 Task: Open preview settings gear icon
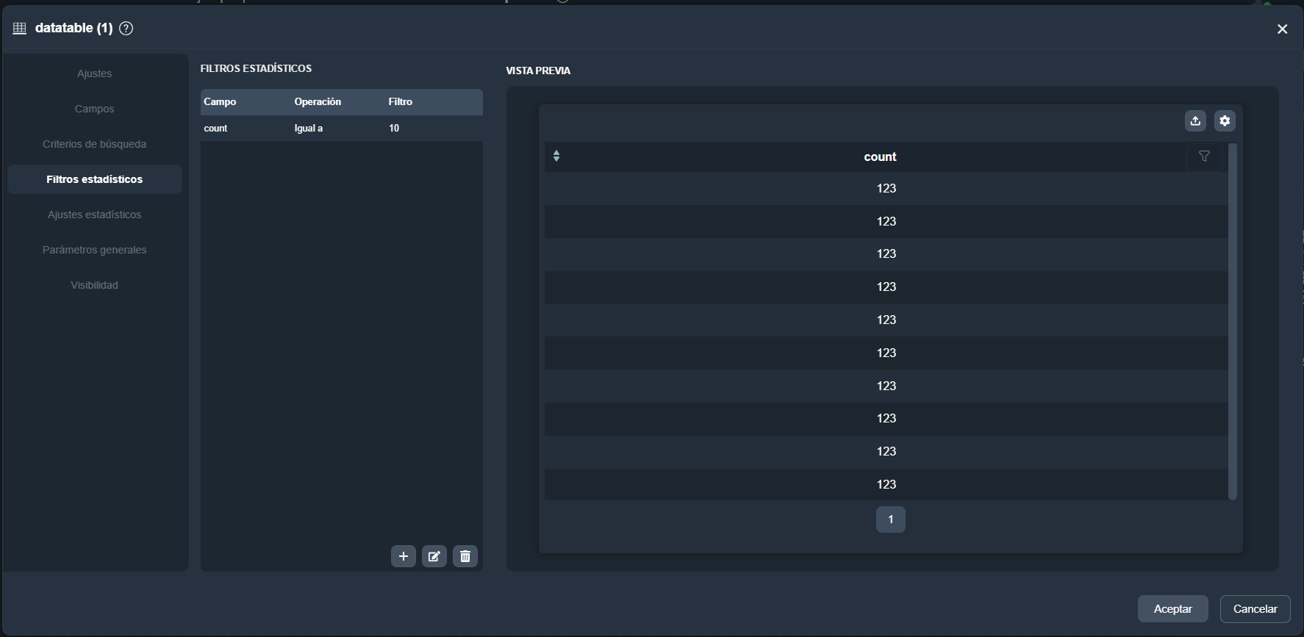1225,121
